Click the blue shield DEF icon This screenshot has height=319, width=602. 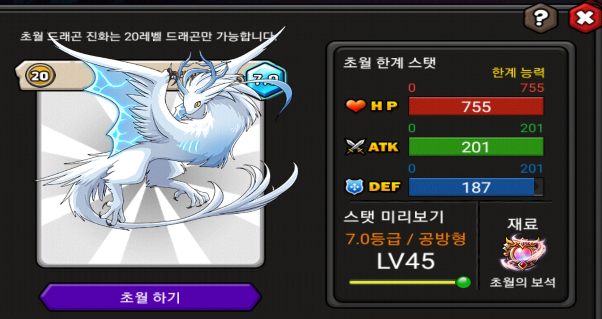[354, 187]
